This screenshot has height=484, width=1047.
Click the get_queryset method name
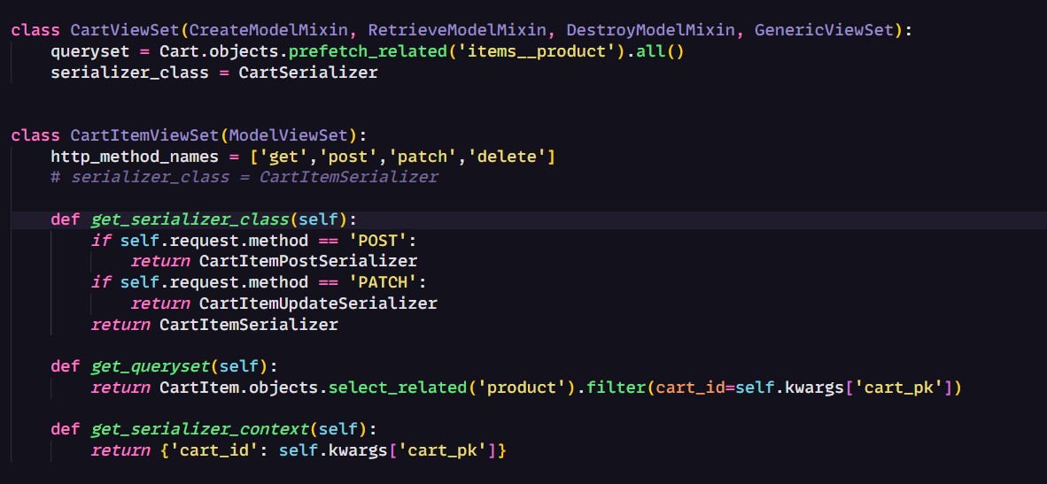149,366
